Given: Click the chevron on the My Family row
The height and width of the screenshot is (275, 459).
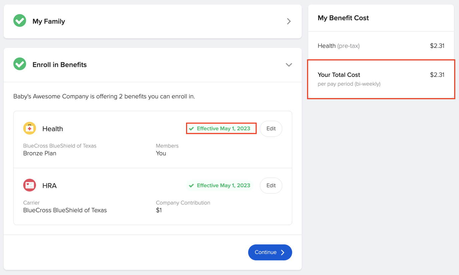Looking at the screenshot, I should pos(289,21).
